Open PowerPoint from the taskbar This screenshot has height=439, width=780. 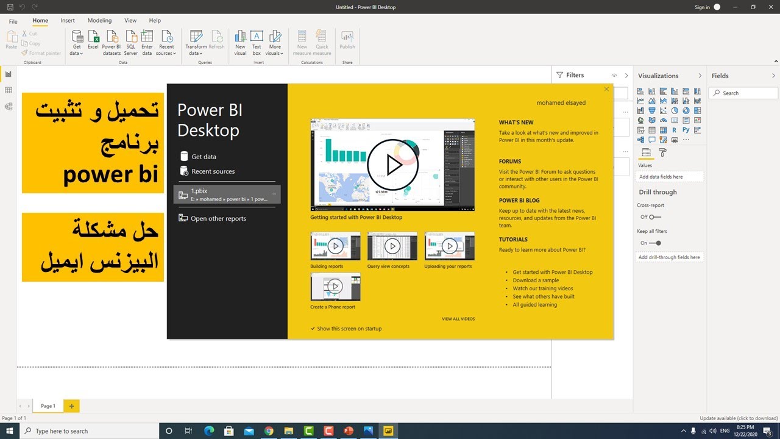[x=348, y=431]
